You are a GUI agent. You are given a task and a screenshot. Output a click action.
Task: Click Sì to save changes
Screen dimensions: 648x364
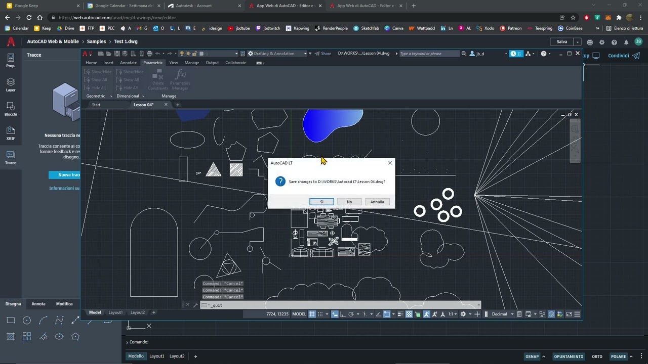pyautogui.click(x=321, y=202)
